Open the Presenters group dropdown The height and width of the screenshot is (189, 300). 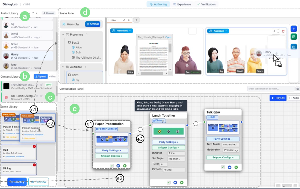(x=122, y=31)
